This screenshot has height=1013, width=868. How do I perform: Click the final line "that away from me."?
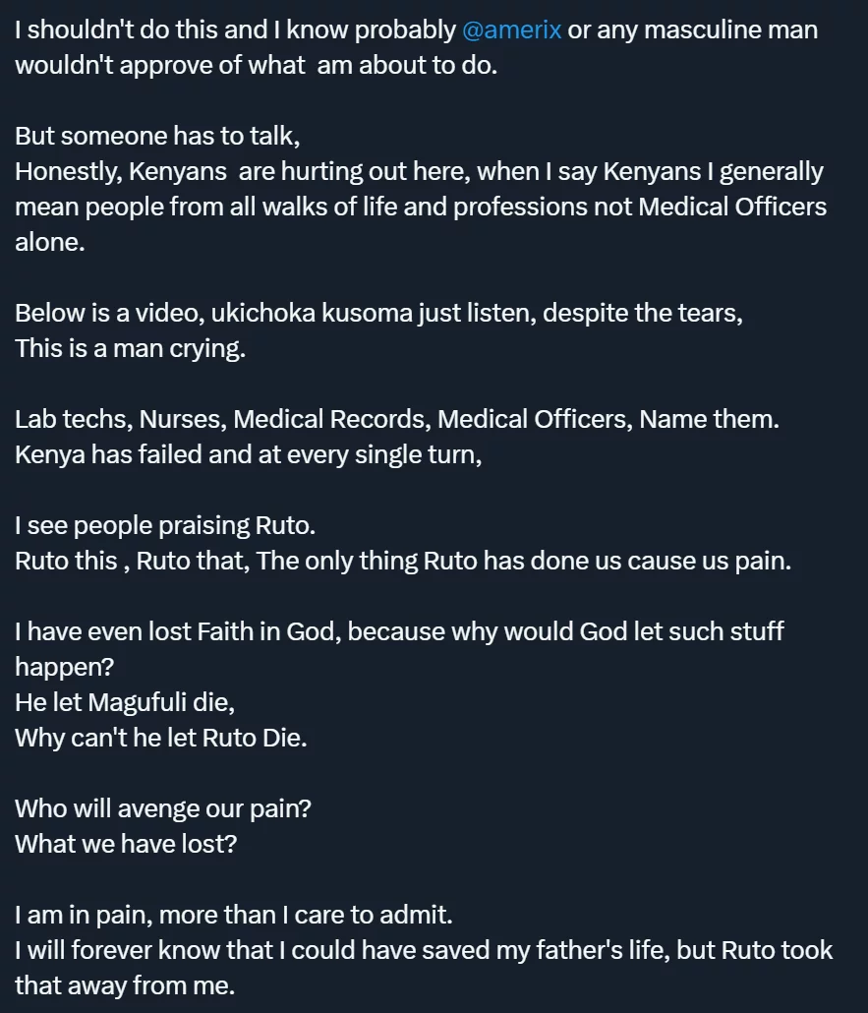[x=125, y=985]
